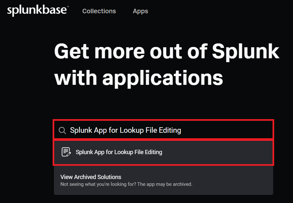Open the Apps navigation item
The image size is (293, 203).
pos(140,11)
